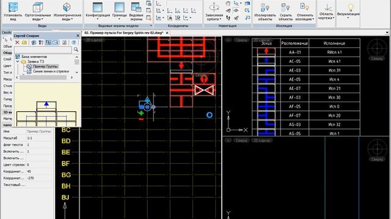Click the red bowtie valve symbol
Viewport: 391px width, 219px height.
pyautogui.click(x=204, y=90)
